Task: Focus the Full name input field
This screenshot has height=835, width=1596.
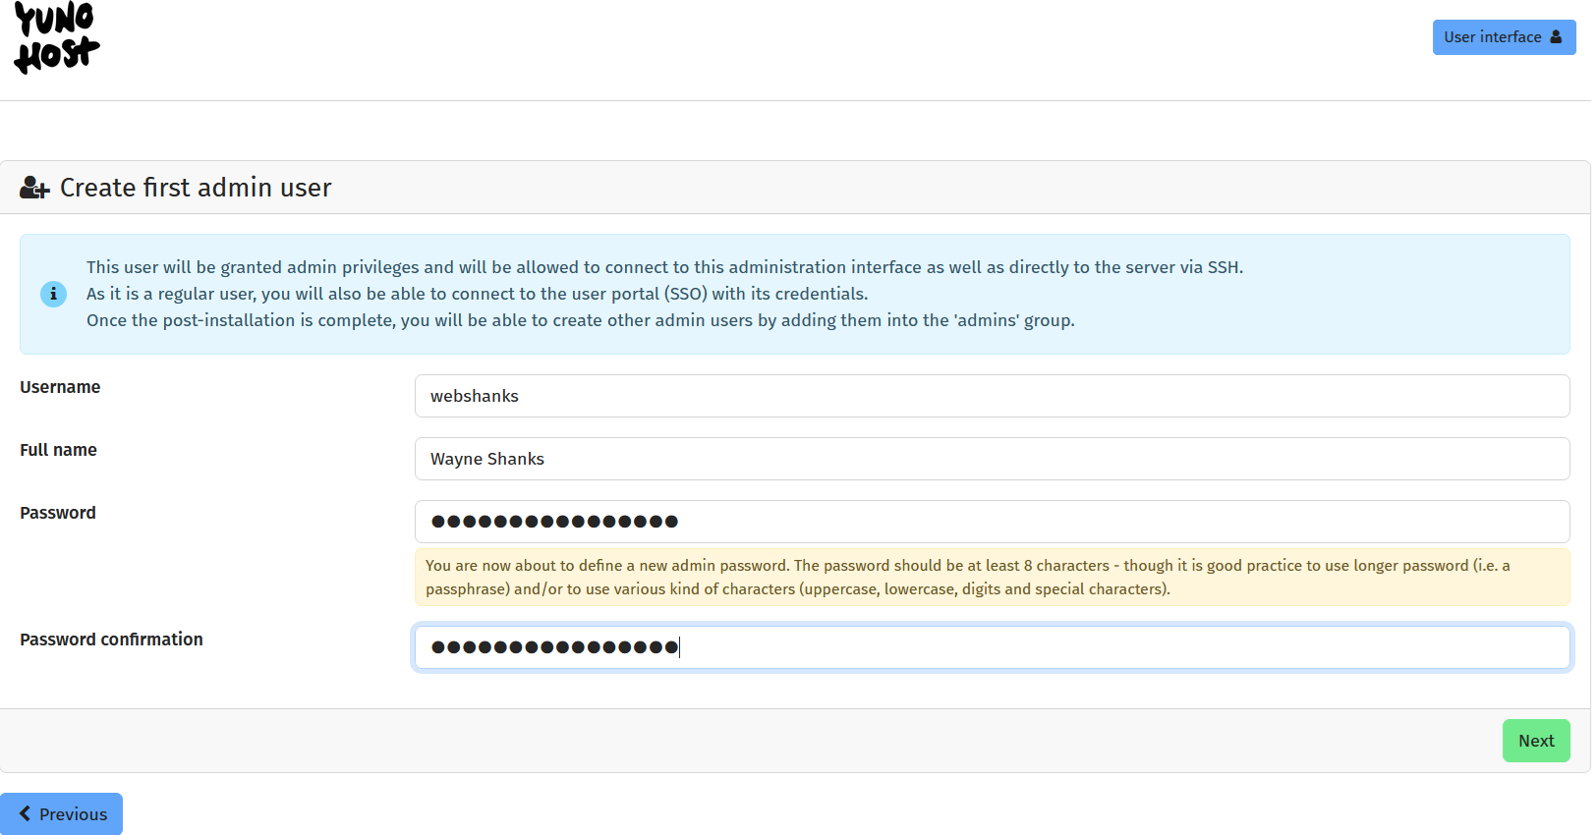Action: (x=992, y=459)
